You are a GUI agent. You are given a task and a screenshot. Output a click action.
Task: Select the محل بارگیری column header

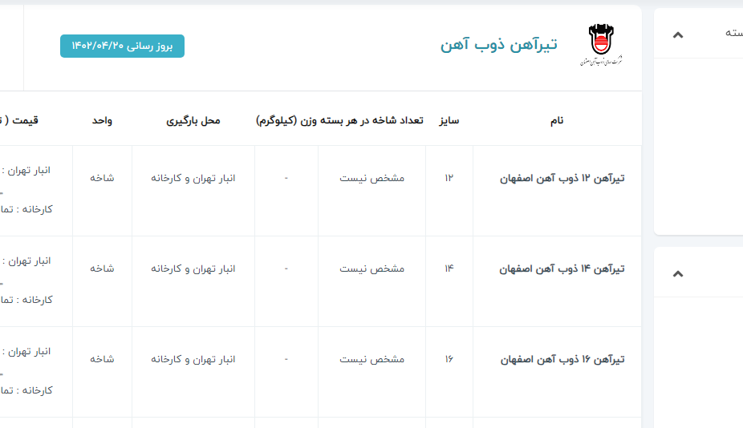click(193, 120)
